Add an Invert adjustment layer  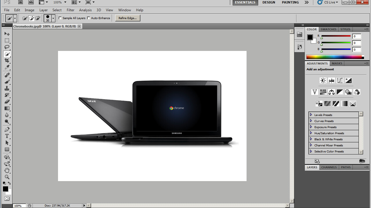(x=319, y=103)
